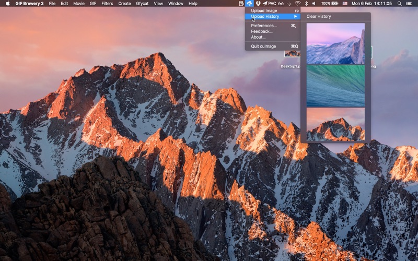Image resolution: width=418 pixels, height=261 pixels.
Task: Click the cuImage cloud upload menu bar icon
Action: 249,4
